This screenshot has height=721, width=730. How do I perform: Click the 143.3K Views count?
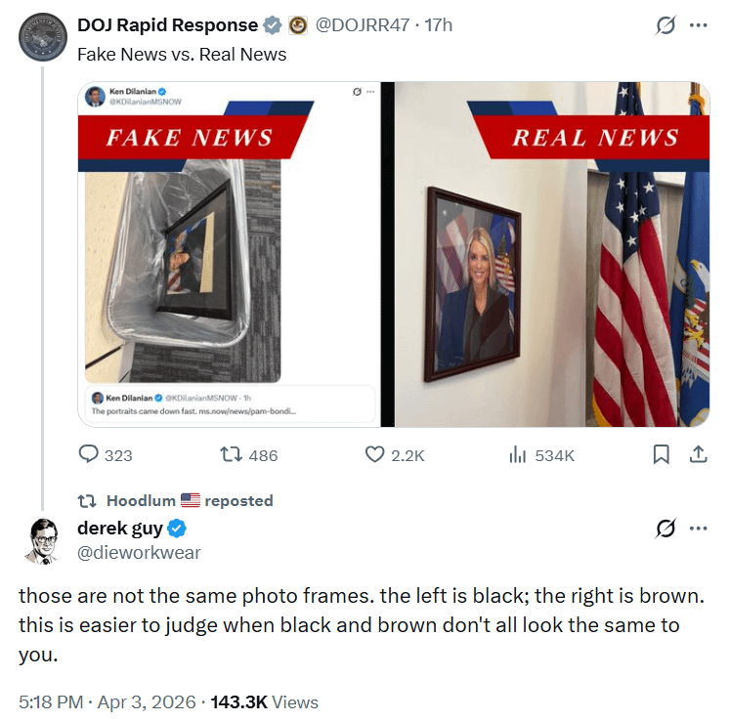pos(264,701)
